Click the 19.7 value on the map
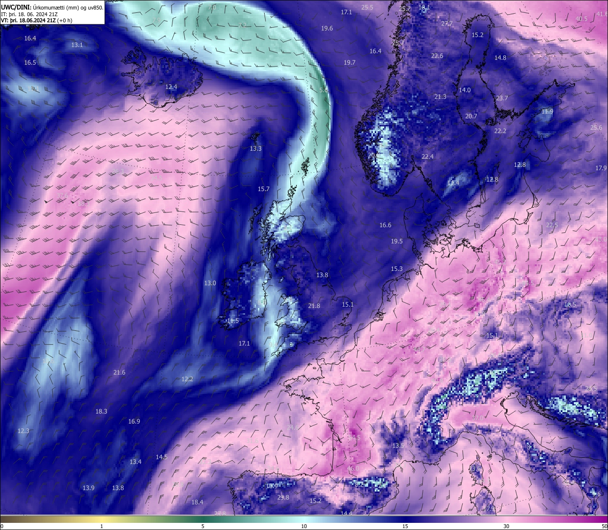 (x=350, y=63)
